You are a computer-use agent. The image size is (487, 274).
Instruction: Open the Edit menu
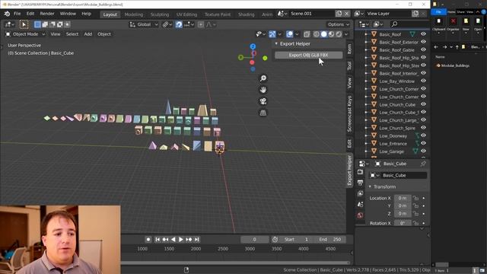(30, 14)
